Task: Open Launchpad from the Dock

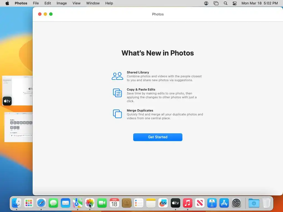Action: (29, 203)
